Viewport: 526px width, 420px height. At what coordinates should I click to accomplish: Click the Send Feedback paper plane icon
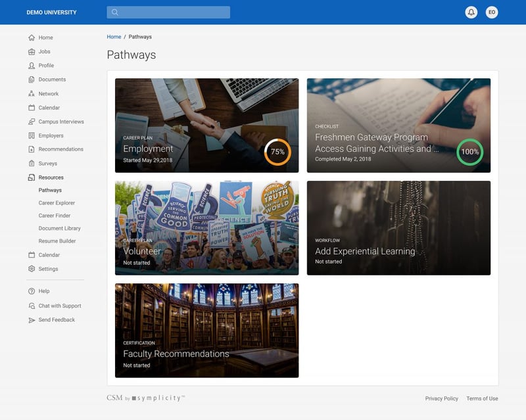[x=32, y=320]
